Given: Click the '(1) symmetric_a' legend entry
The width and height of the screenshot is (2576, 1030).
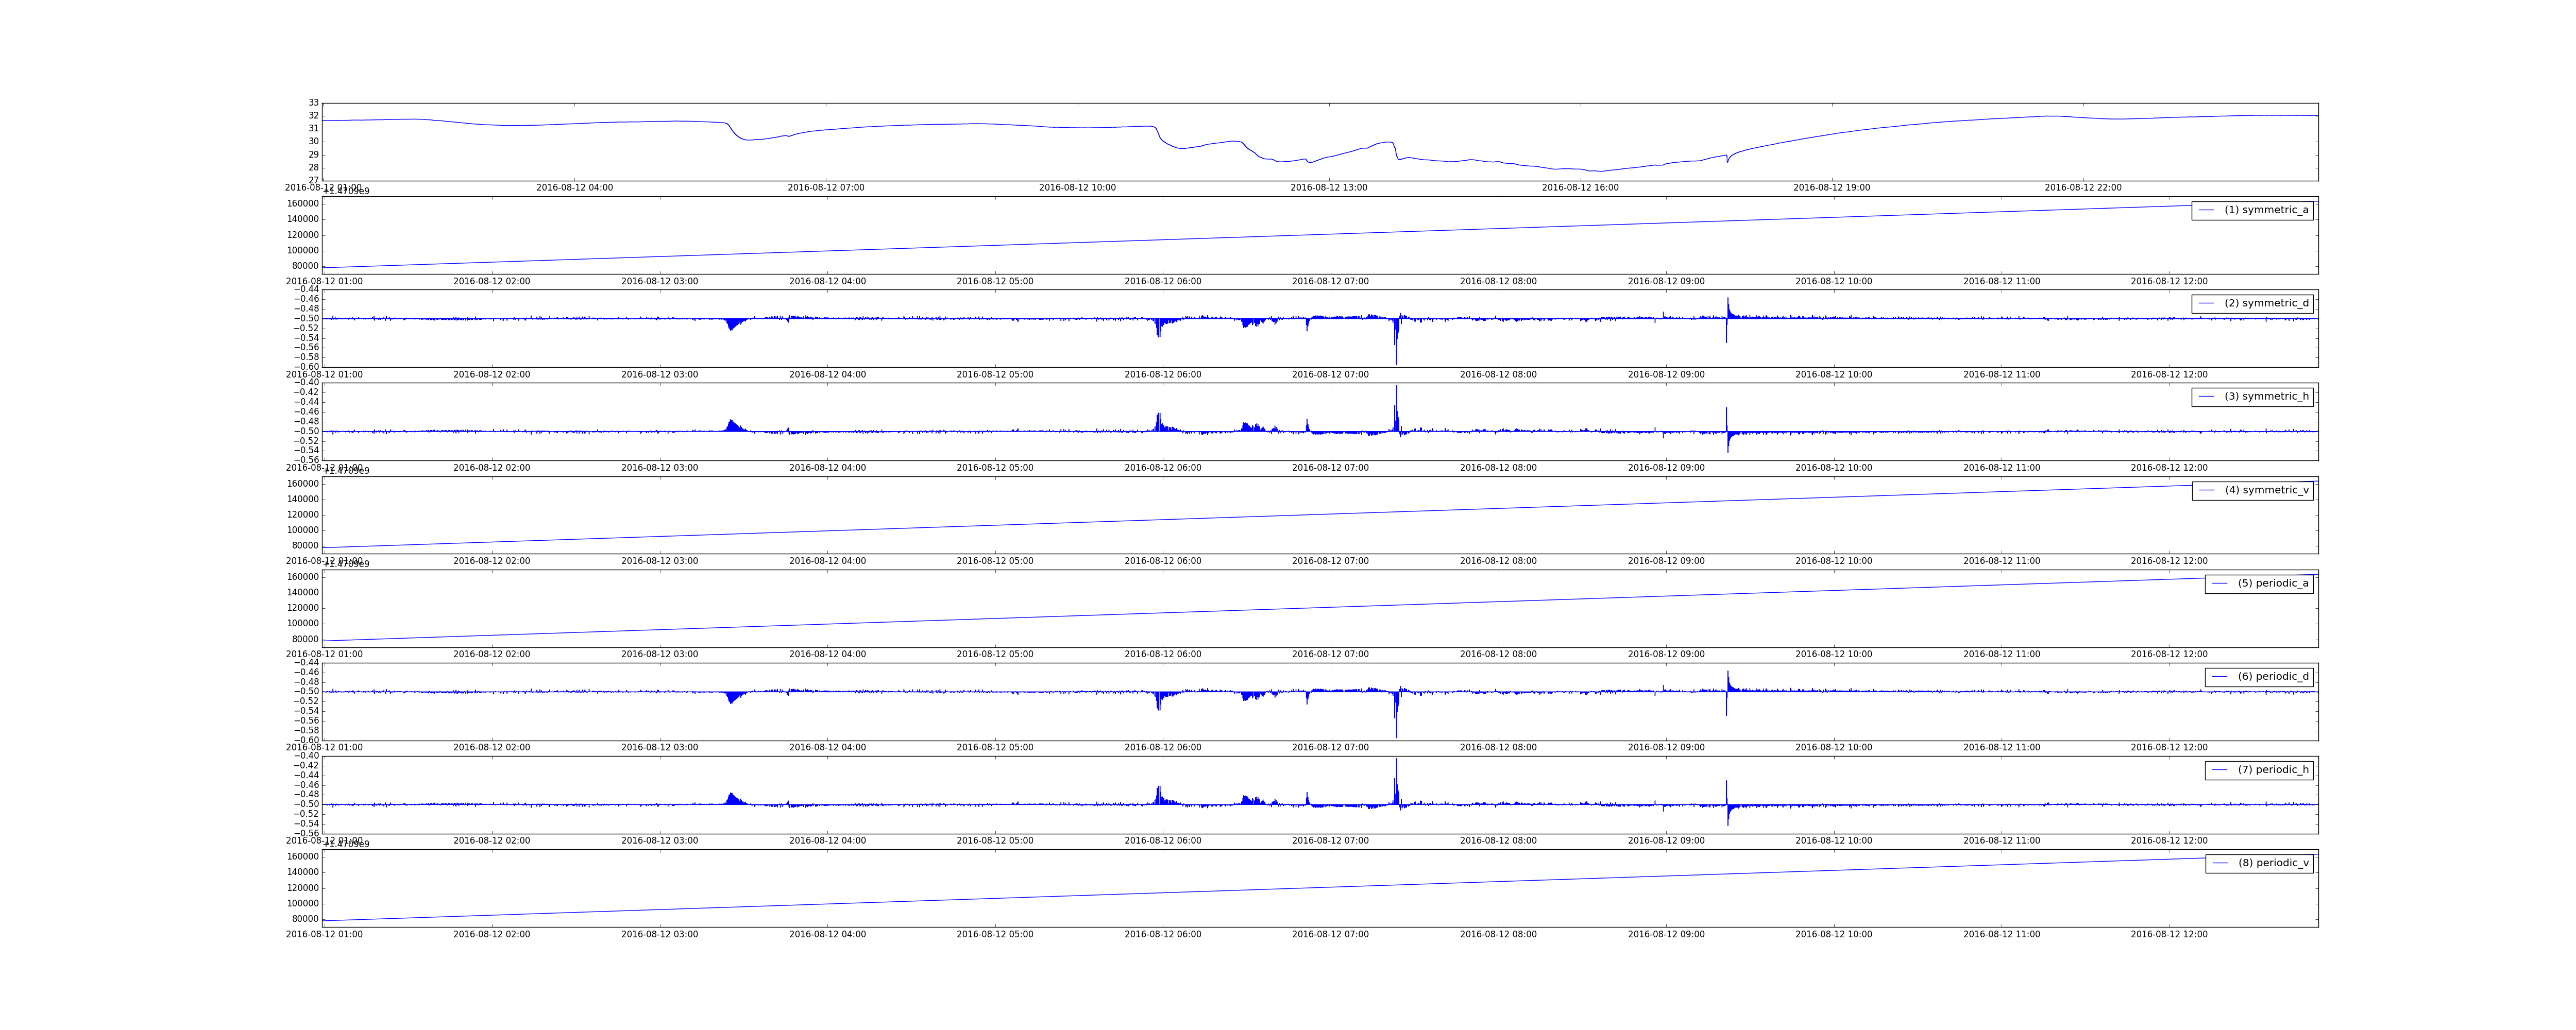Looking at the screenshot, I should 2252,210.
